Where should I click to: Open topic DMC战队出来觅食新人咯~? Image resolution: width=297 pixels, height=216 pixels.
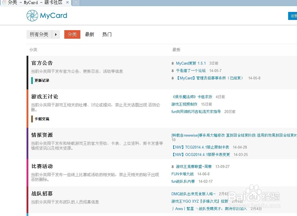coord(193,194)
